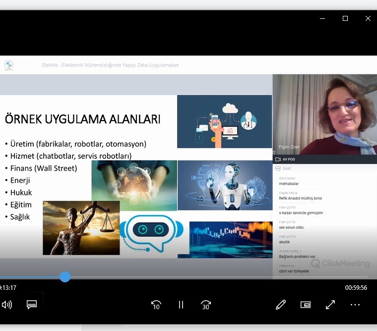The width and height of the screenshot is (377, 331).
Task: Click the CHAT panel icon
Action: (x=278, y=169)
